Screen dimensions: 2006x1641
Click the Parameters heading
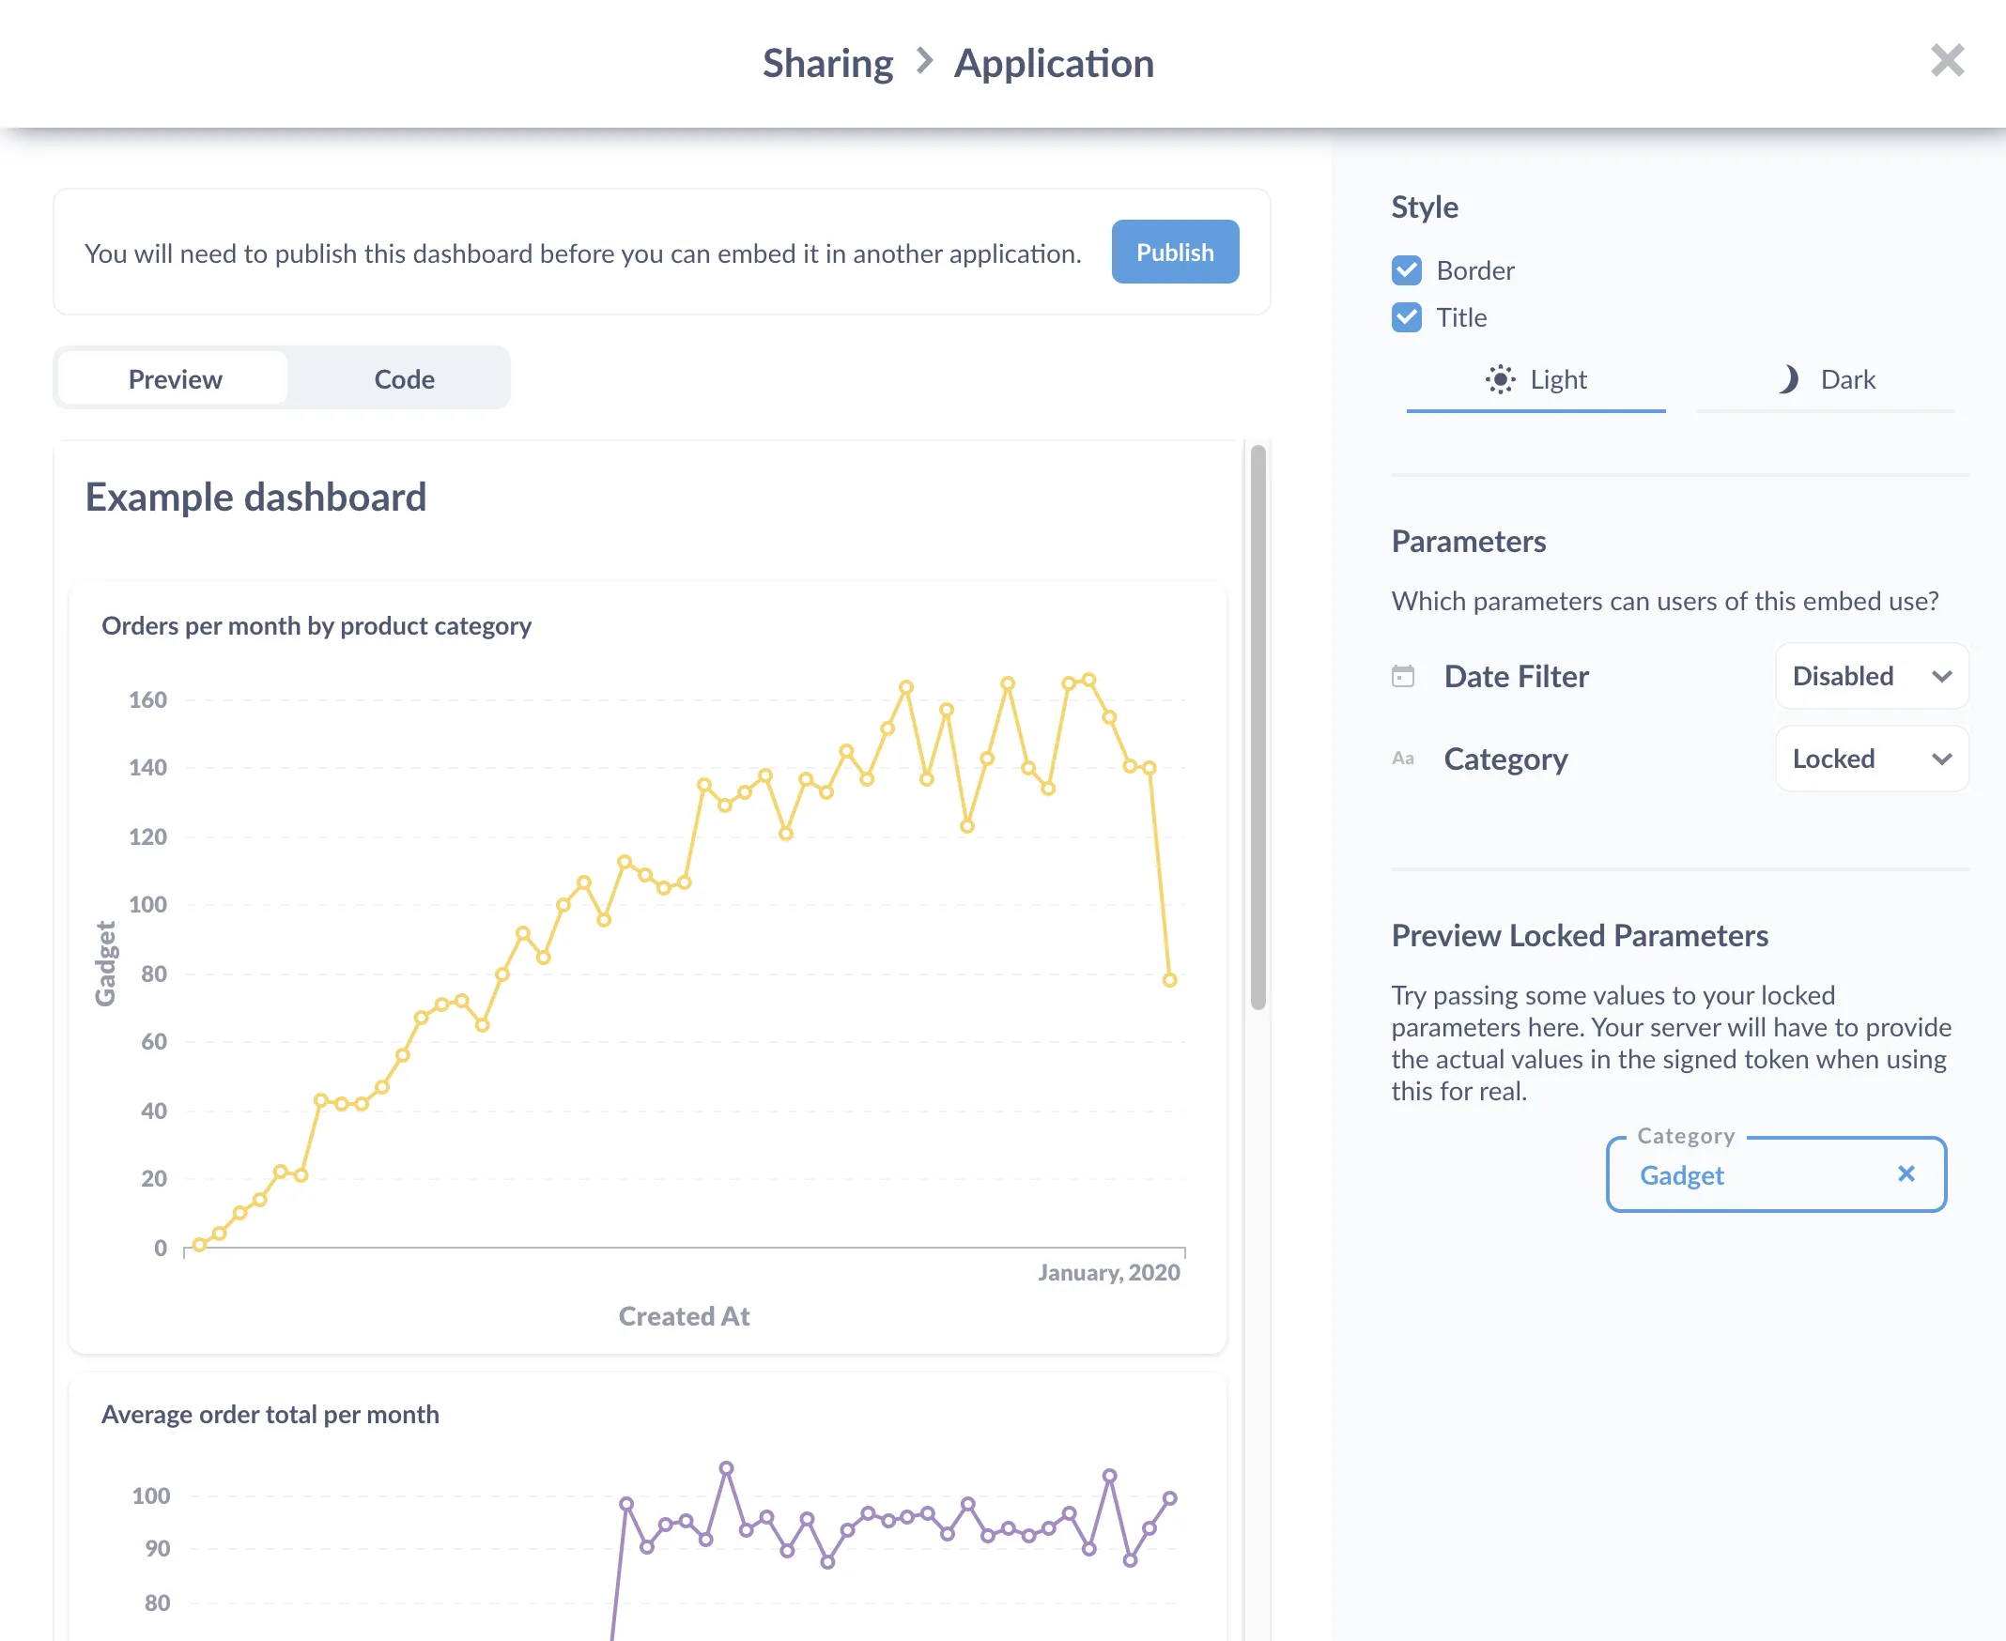coord(1469,542)
